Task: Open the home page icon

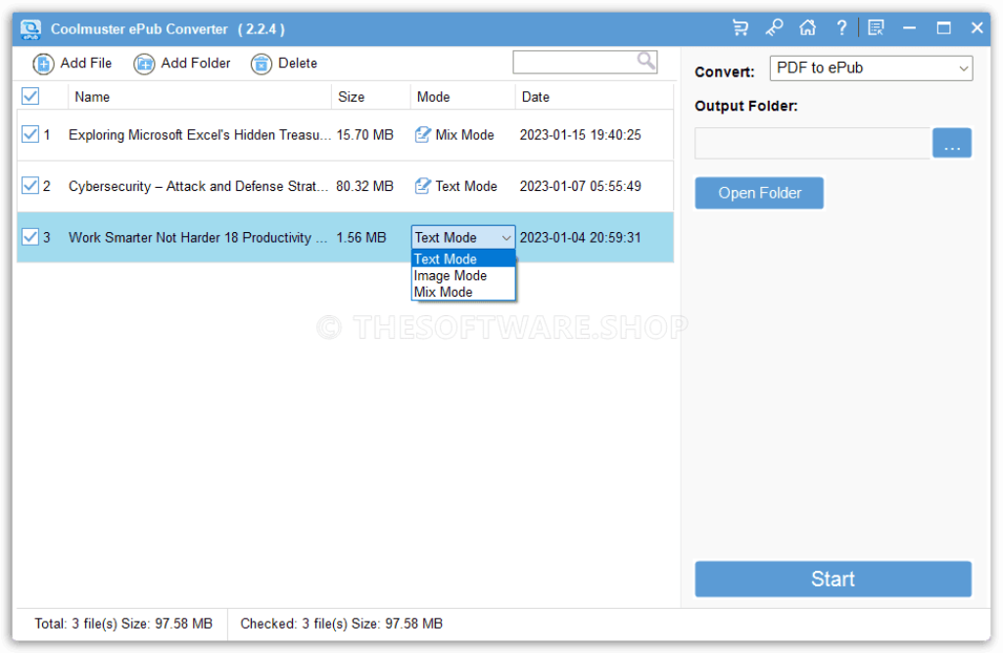Action: pos(808,28)
